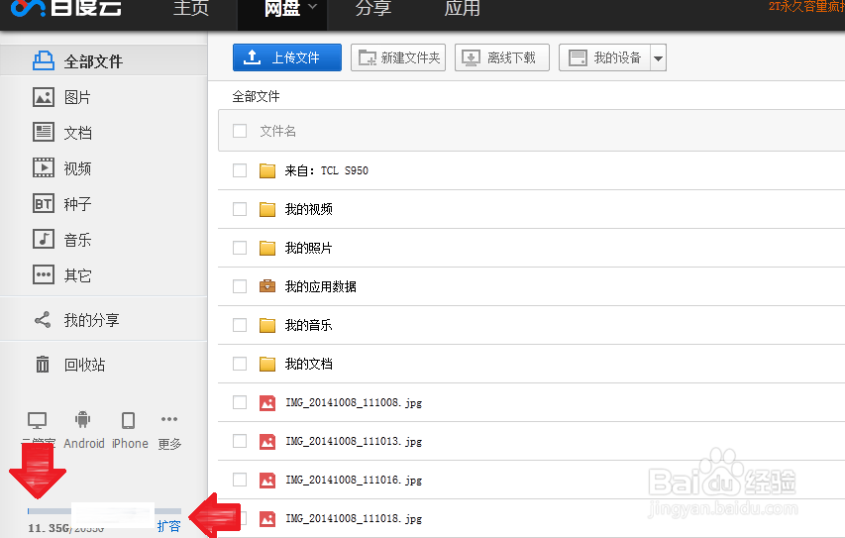This screenshot has height=538, width=845.
Task: Expand the 网盘 tab dropdown chevron
Action: point(313,7)
